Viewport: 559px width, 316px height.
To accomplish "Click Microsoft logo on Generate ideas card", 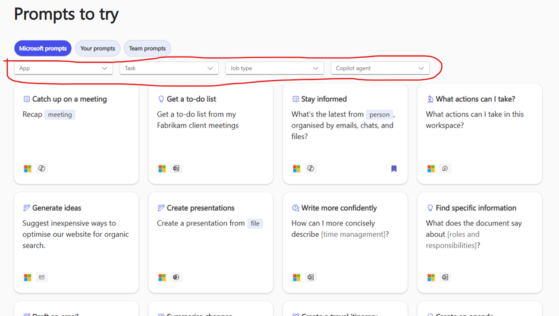I will [27, 277].
